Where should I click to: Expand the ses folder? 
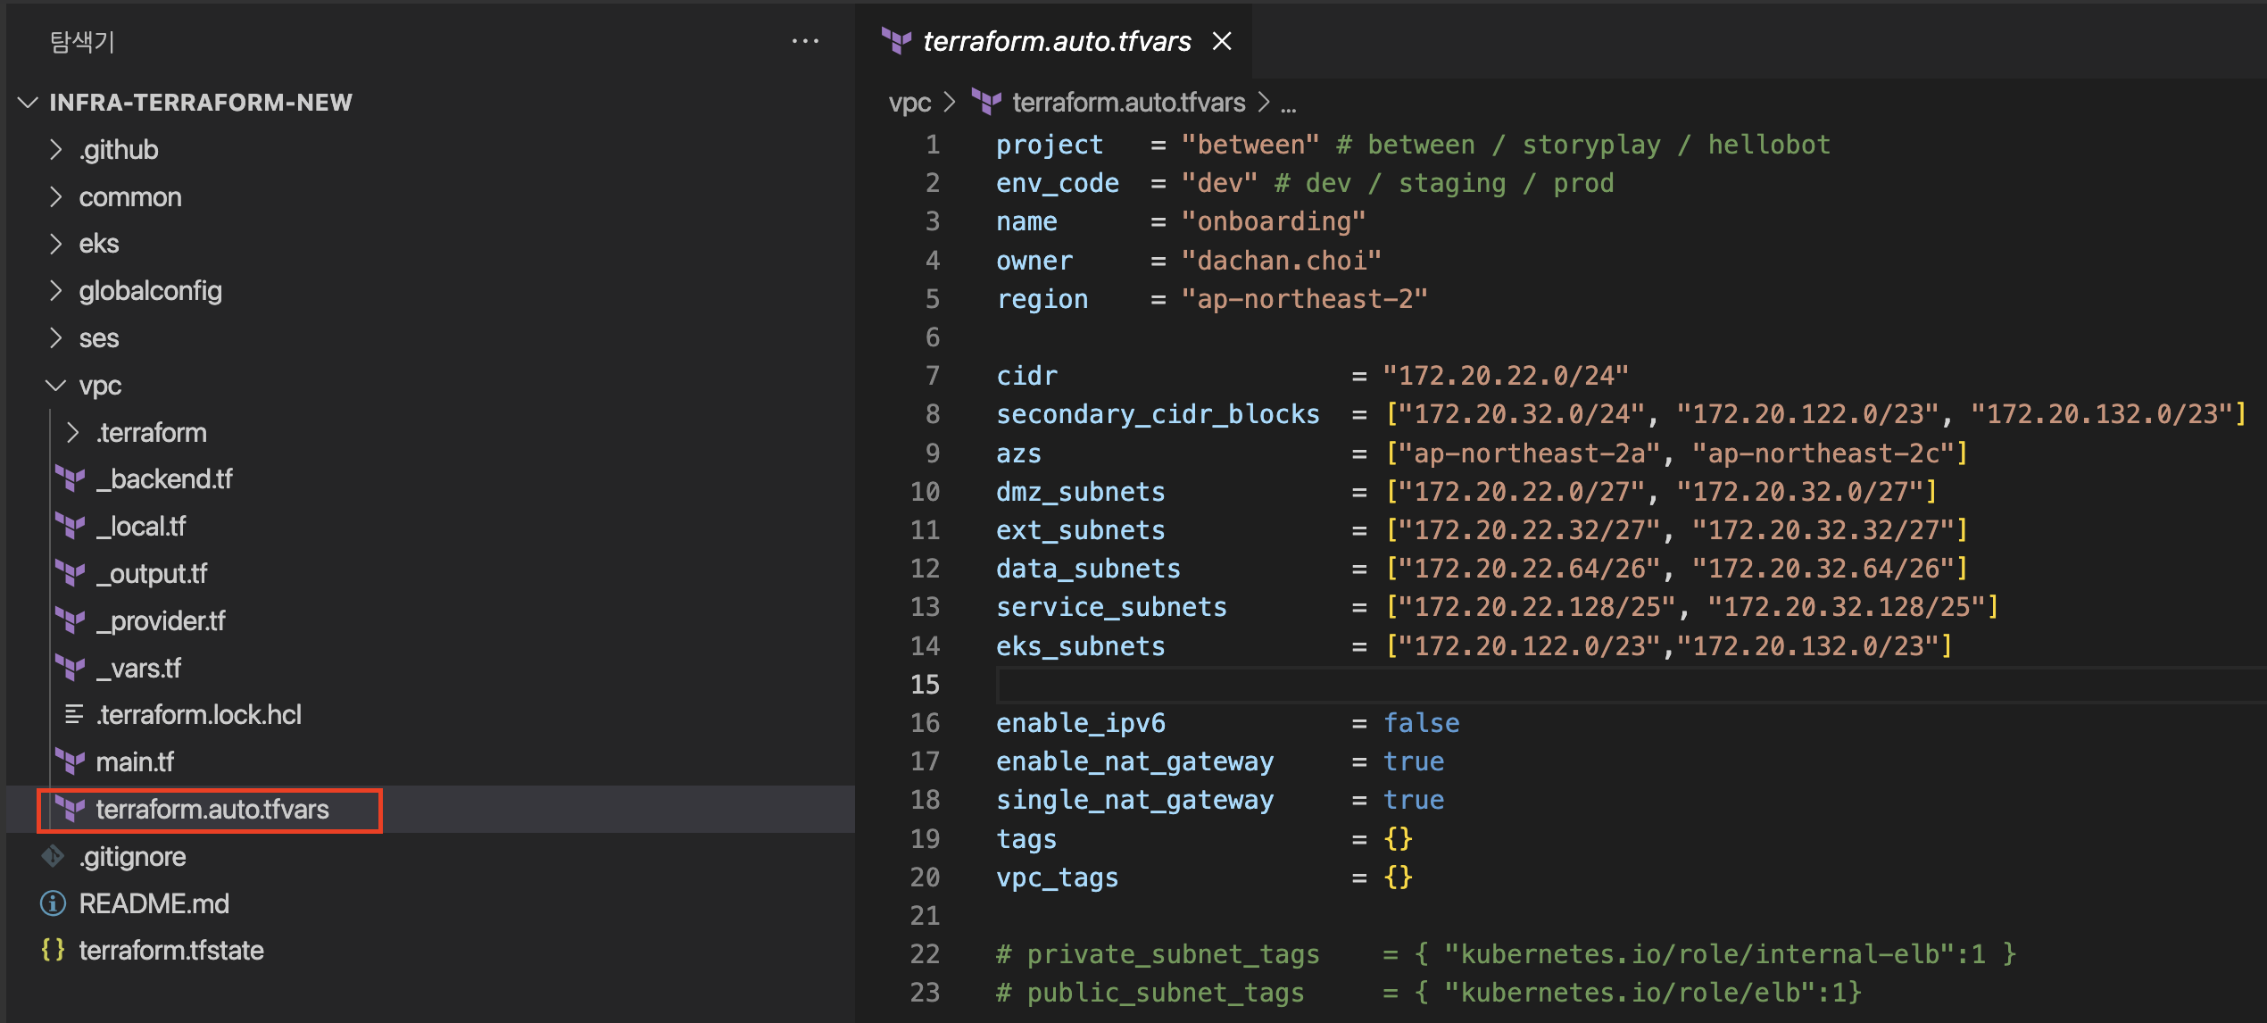pyautogui.click(x=56, y=338)
